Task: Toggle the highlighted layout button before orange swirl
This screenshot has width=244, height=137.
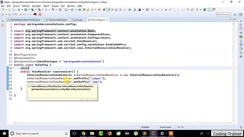Action: click(210, 10)
